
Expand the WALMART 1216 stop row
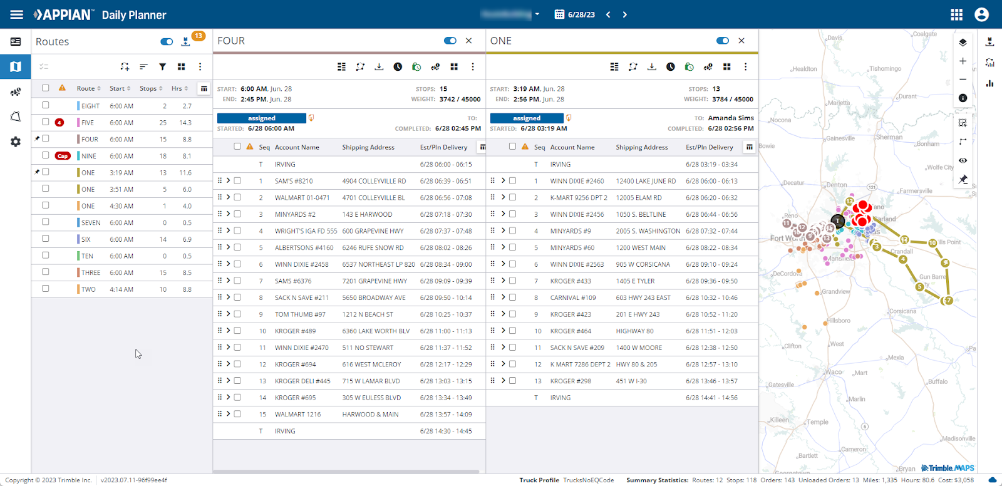tap(228, 413)
